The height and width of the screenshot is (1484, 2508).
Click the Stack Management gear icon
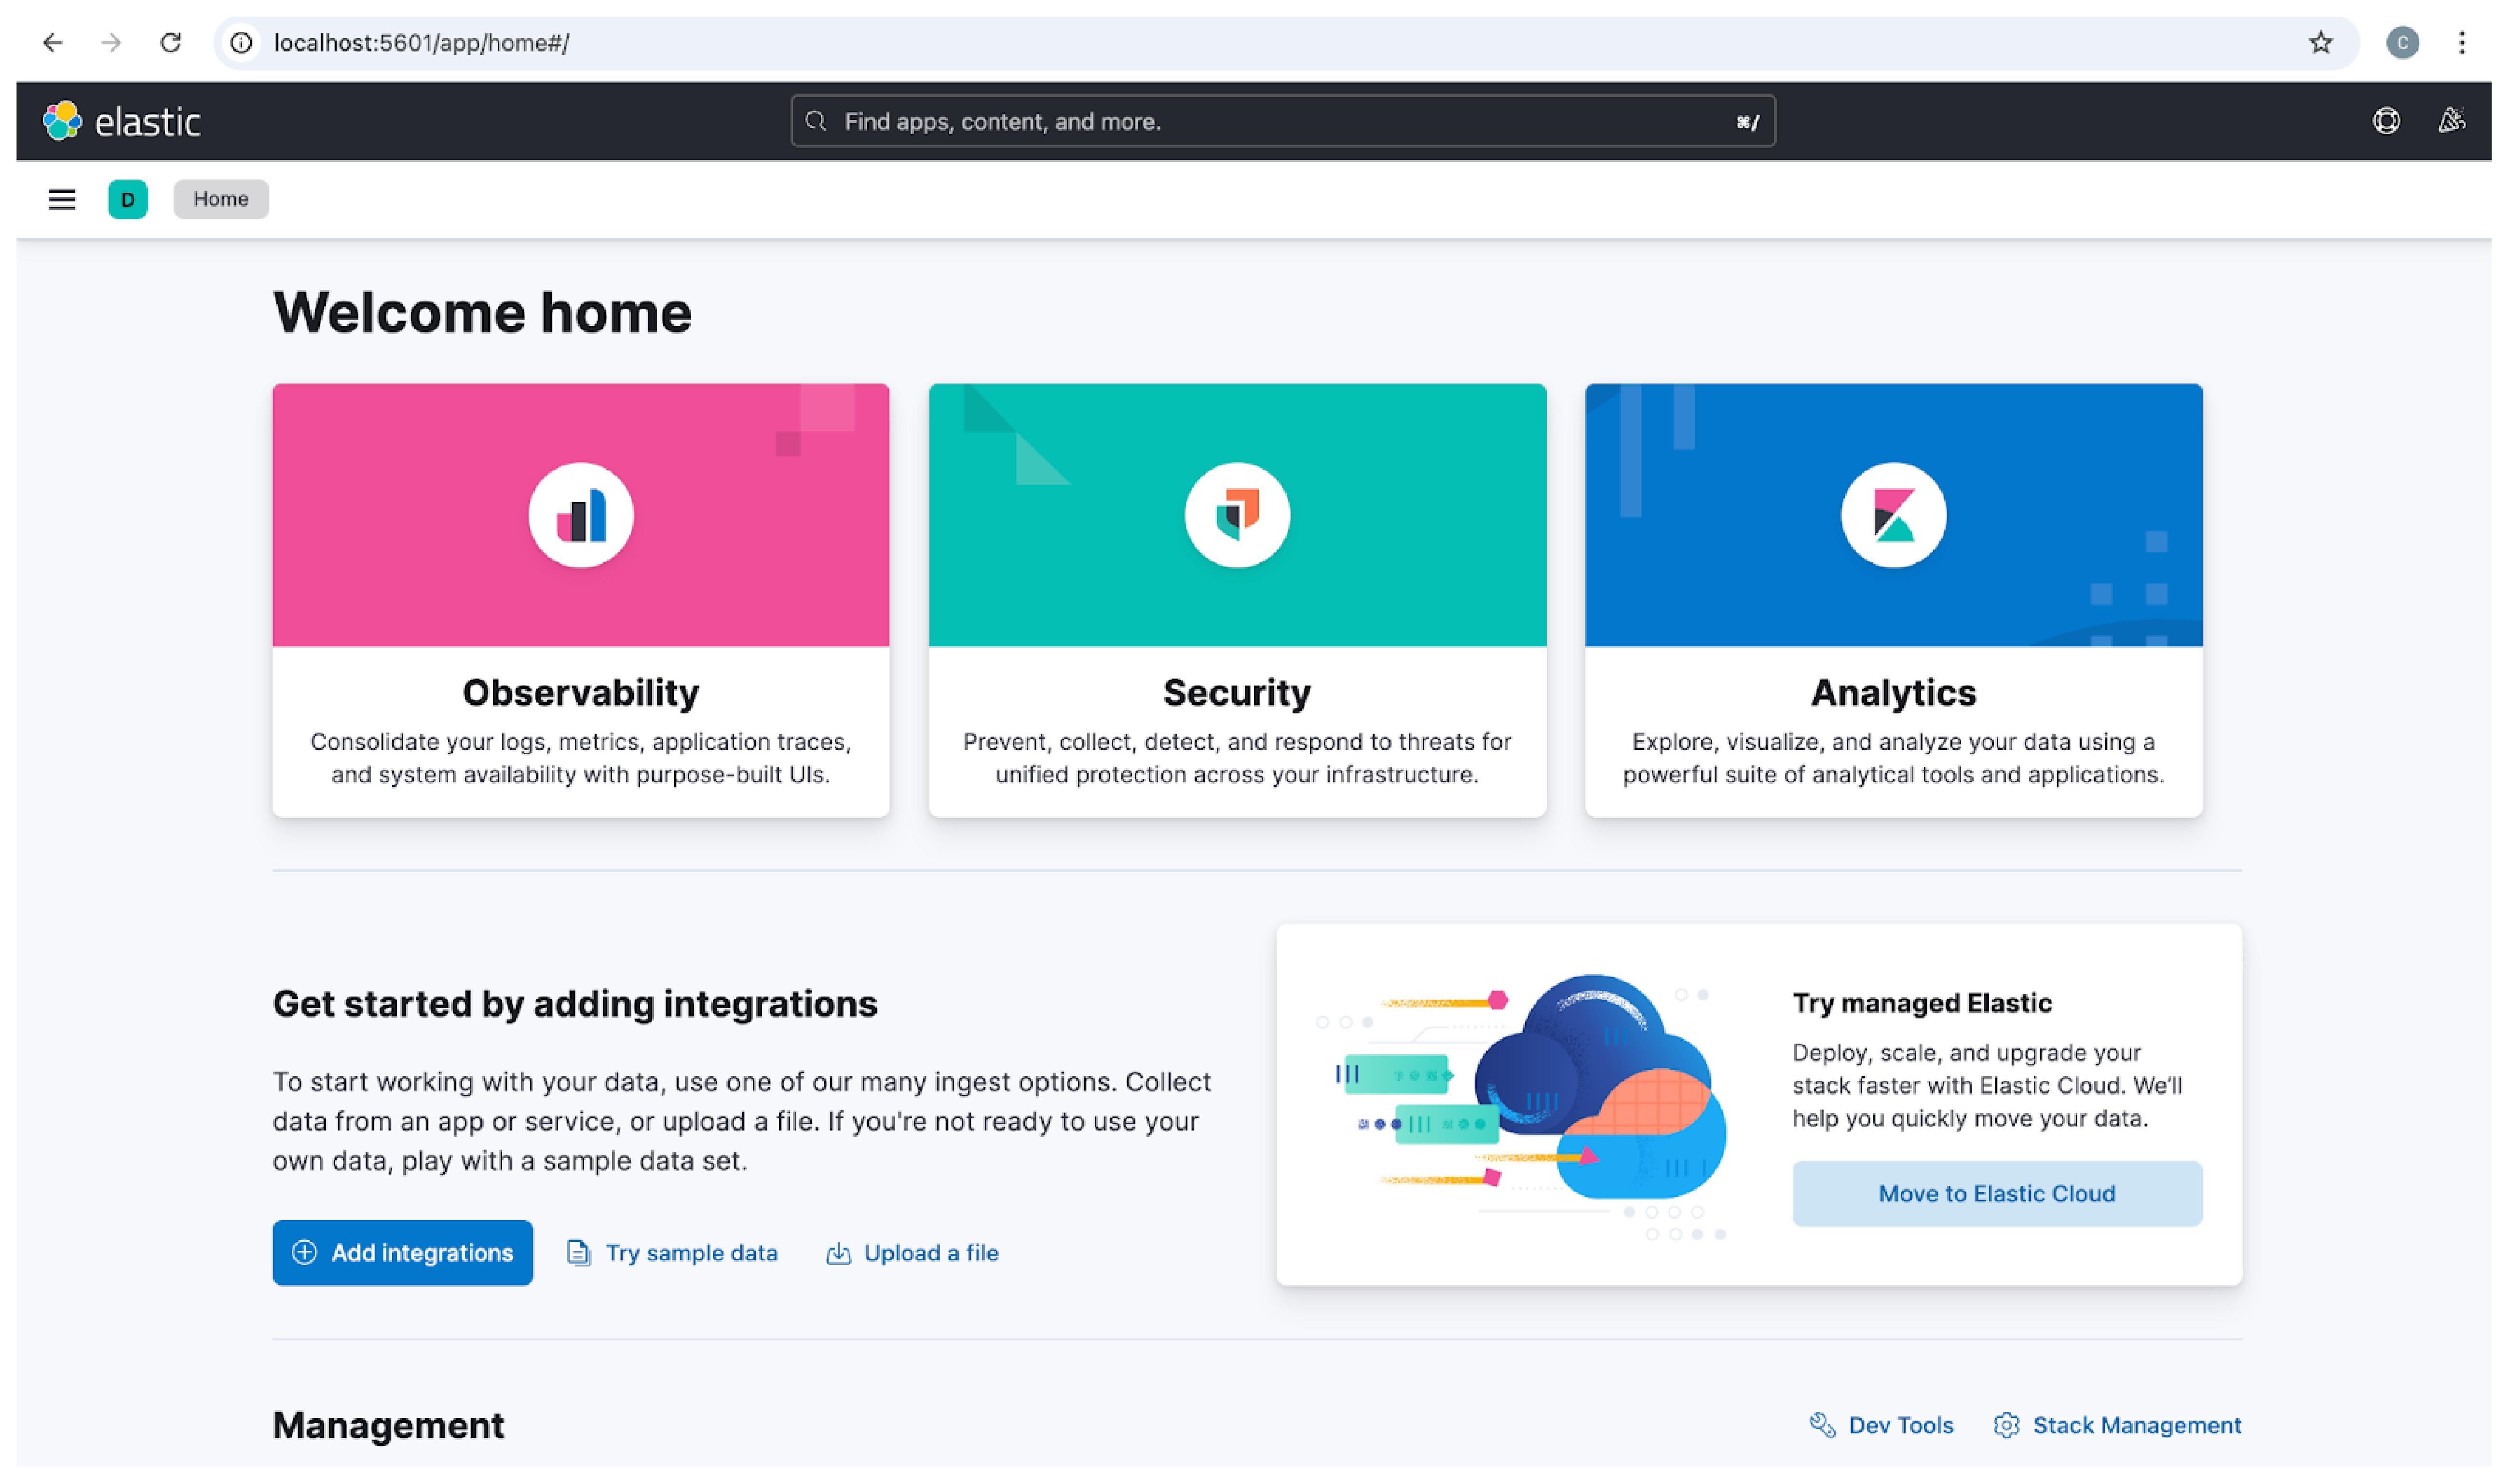point(2008,1424)
